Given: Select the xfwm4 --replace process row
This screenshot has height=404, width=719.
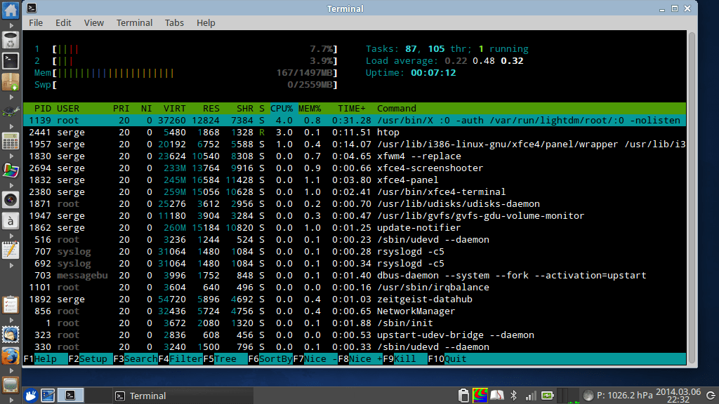Looking at the screenshot, I should pos(355,156).
